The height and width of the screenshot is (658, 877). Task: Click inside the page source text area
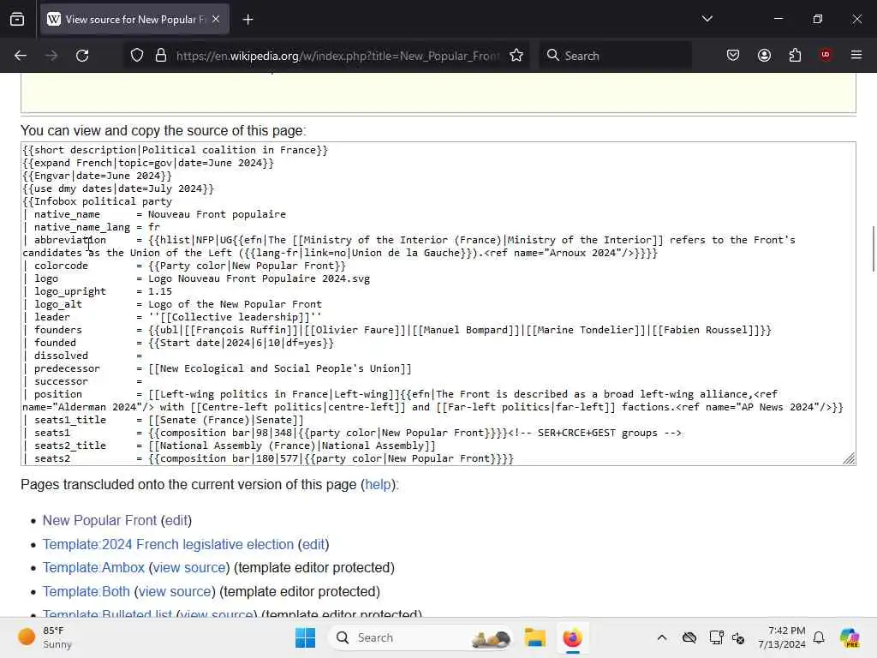(438, 304)
